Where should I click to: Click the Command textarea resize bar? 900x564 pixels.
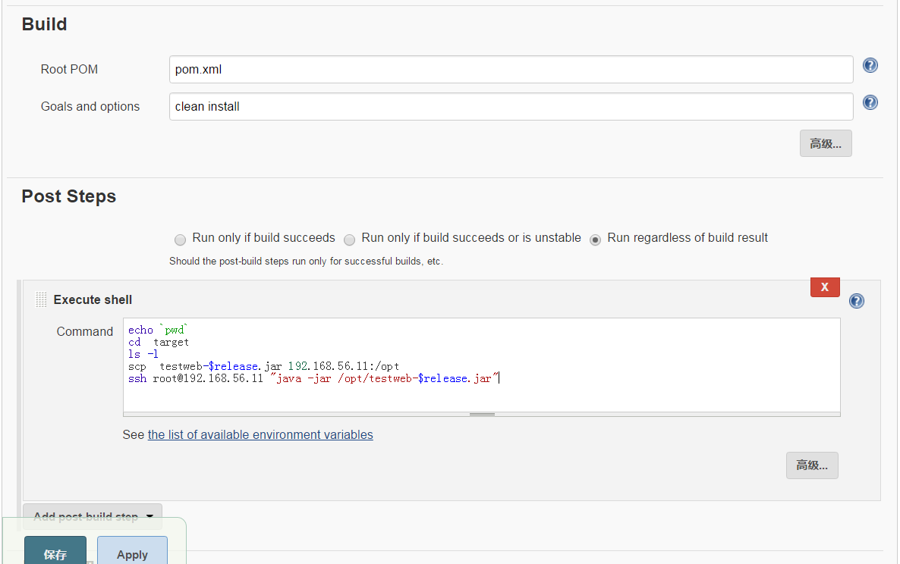click(x=482, y=414)
